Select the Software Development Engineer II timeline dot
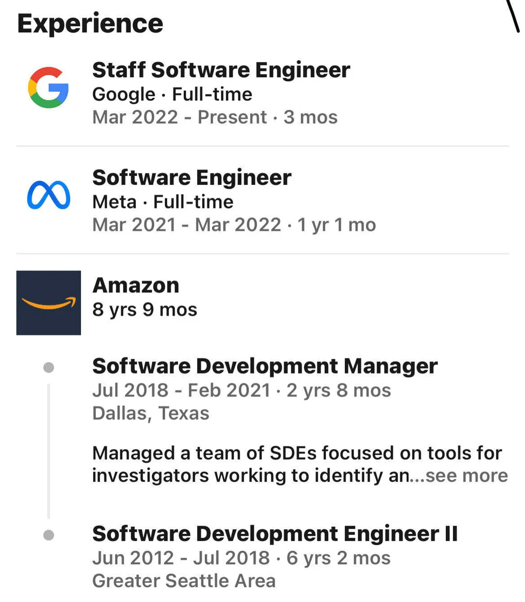The width and height of the screenshot is (525, 602). point(49,535)
